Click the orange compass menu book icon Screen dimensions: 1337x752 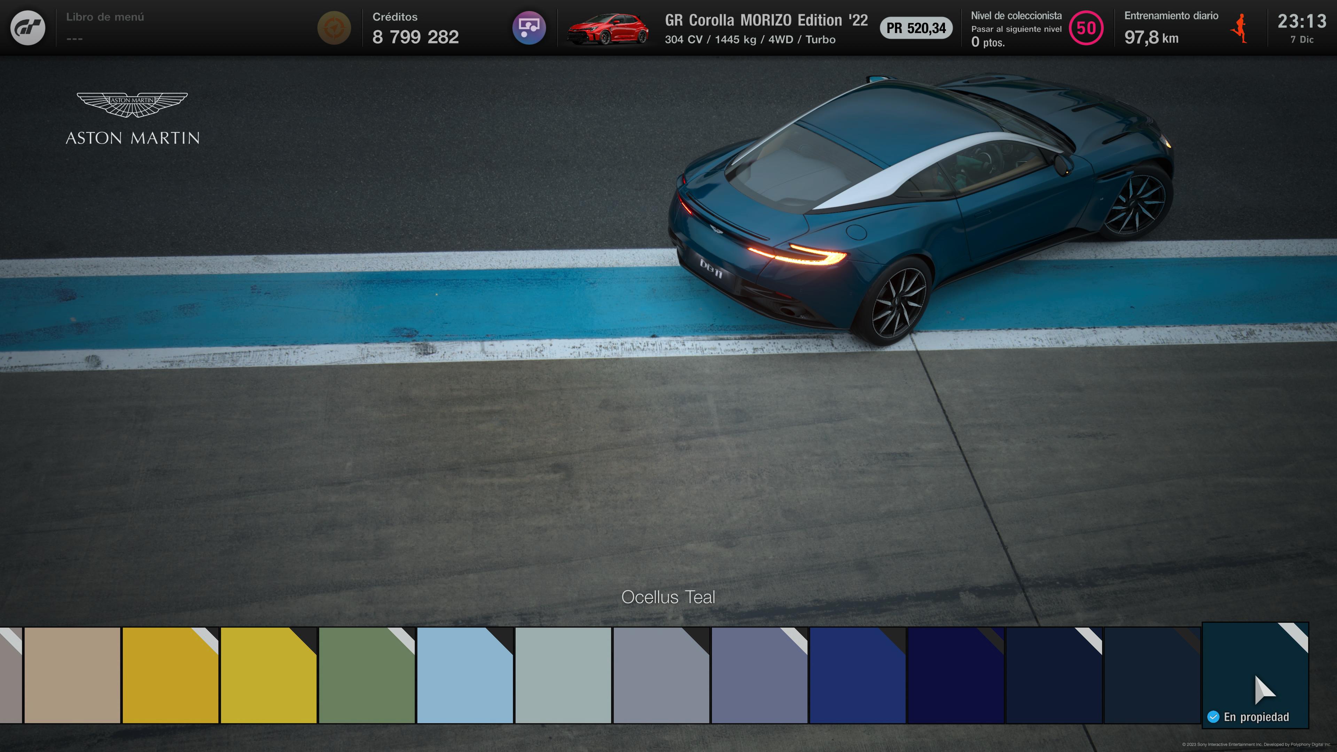click(334, 28)
